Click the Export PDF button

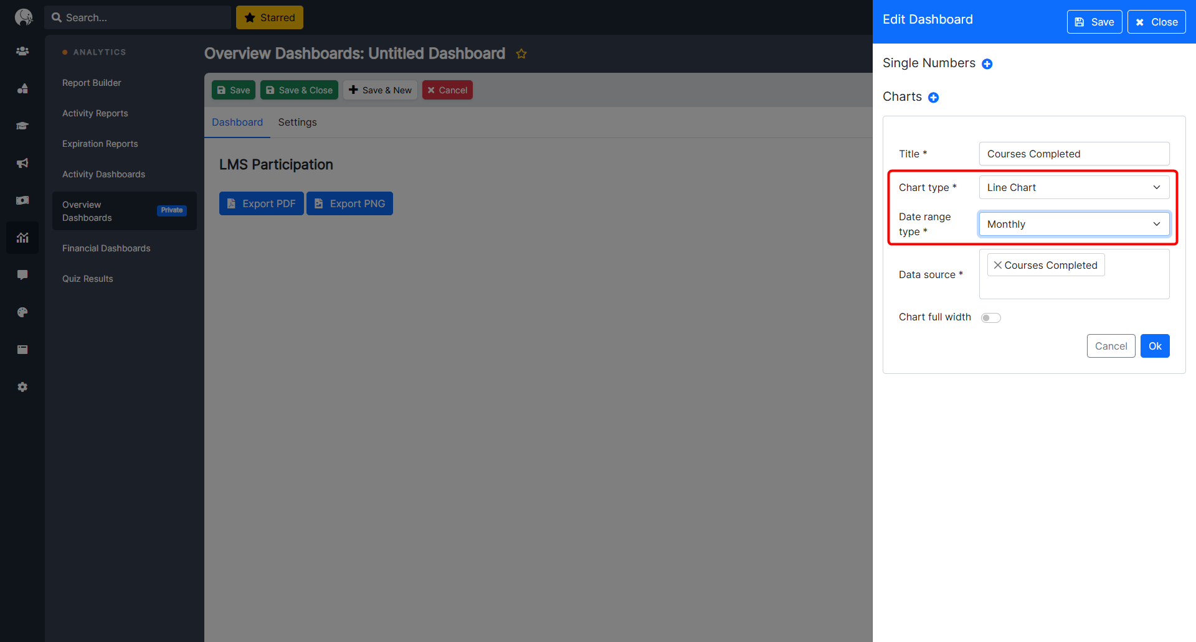262,203
